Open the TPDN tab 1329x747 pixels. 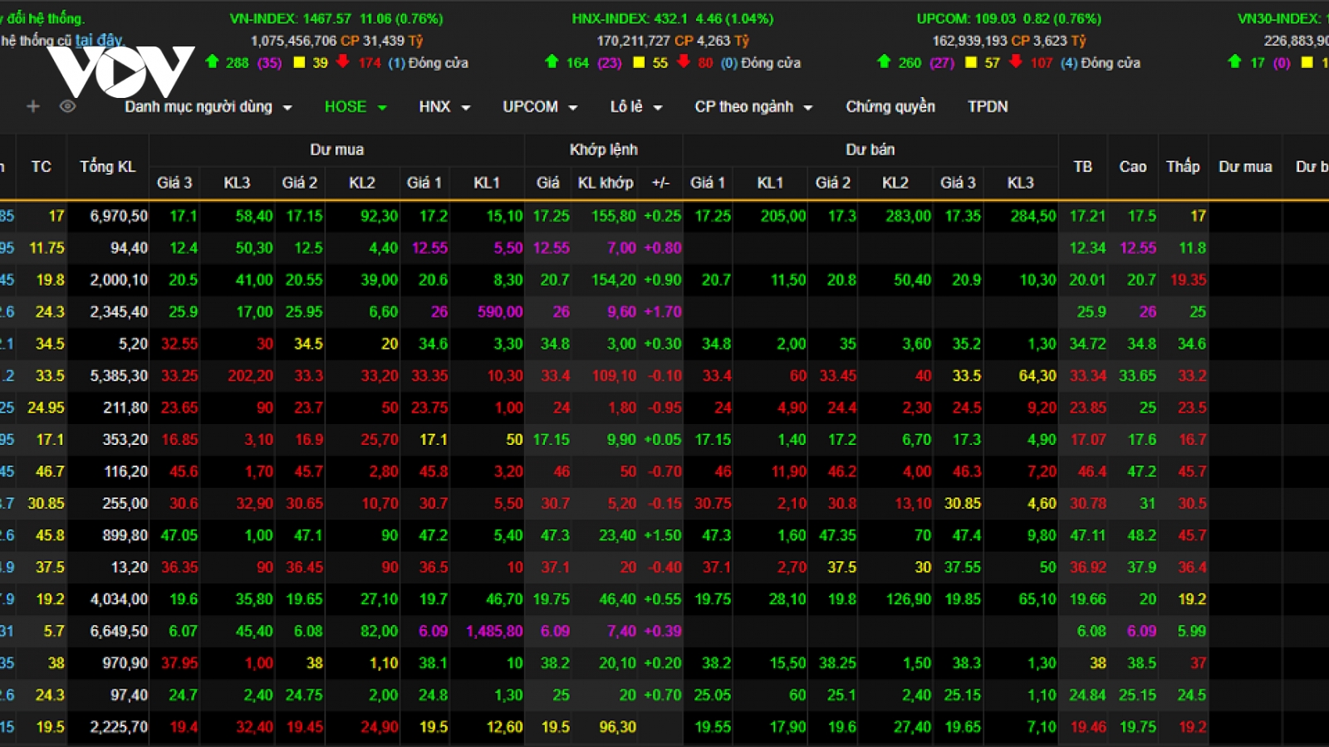pyautogui.click(x=988, y=106)
